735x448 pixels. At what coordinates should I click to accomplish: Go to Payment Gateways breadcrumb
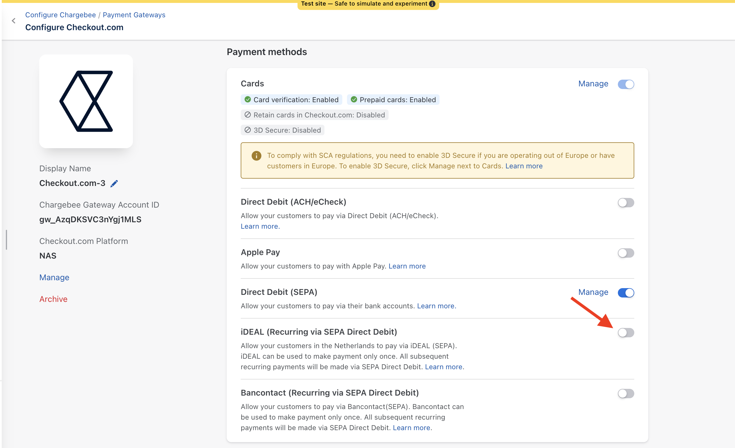coord(134,15)
